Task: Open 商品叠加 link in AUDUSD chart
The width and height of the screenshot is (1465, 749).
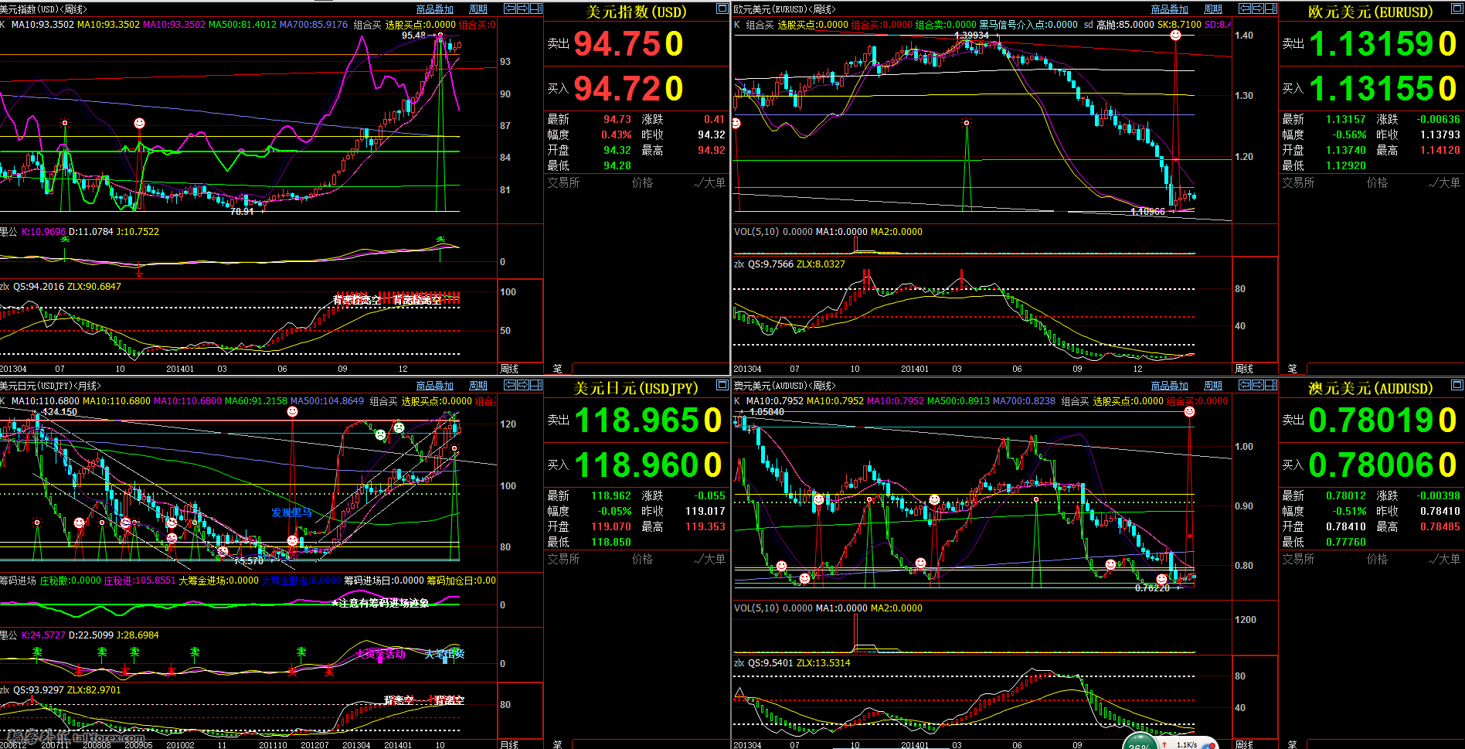Action: coord(1170,386)
